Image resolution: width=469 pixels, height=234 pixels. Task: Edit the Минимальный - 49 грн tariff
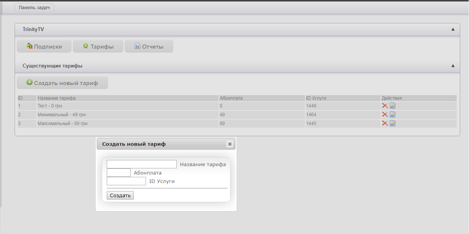tap(393, 114)
